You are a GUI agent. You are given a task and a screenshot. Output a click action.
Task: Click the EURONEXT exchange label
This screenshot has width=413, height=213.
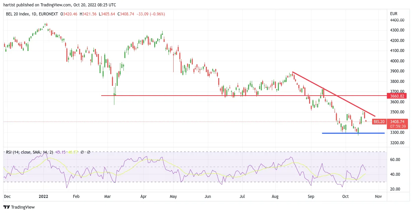[x=49, y=14]
